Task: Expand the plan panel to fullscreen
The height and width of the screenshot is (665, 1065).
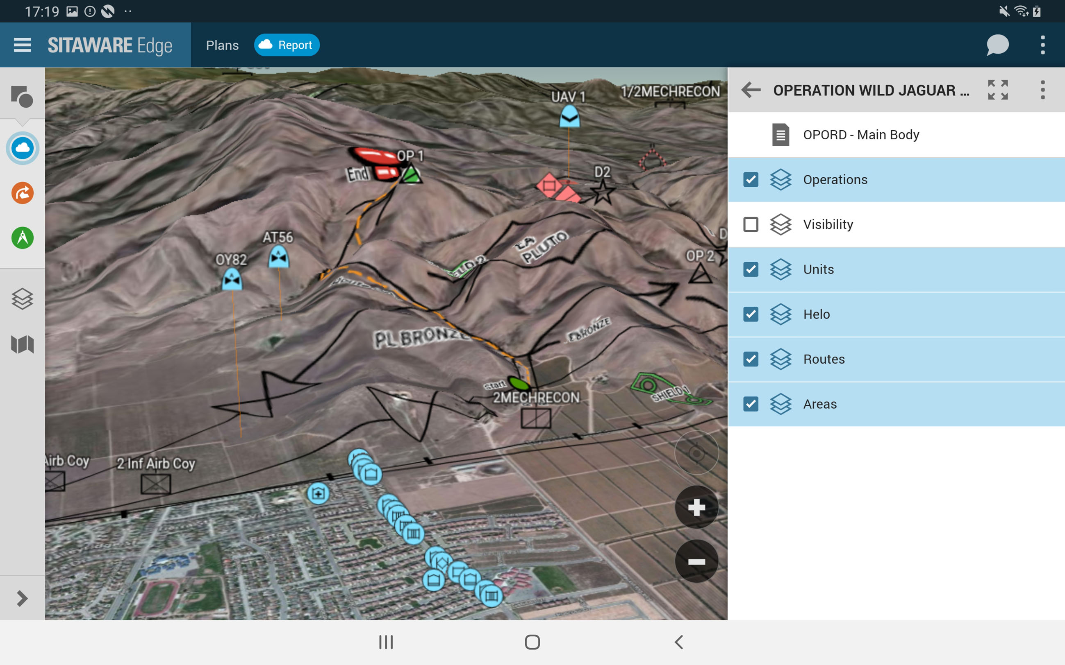Action: tap(998, 90)
